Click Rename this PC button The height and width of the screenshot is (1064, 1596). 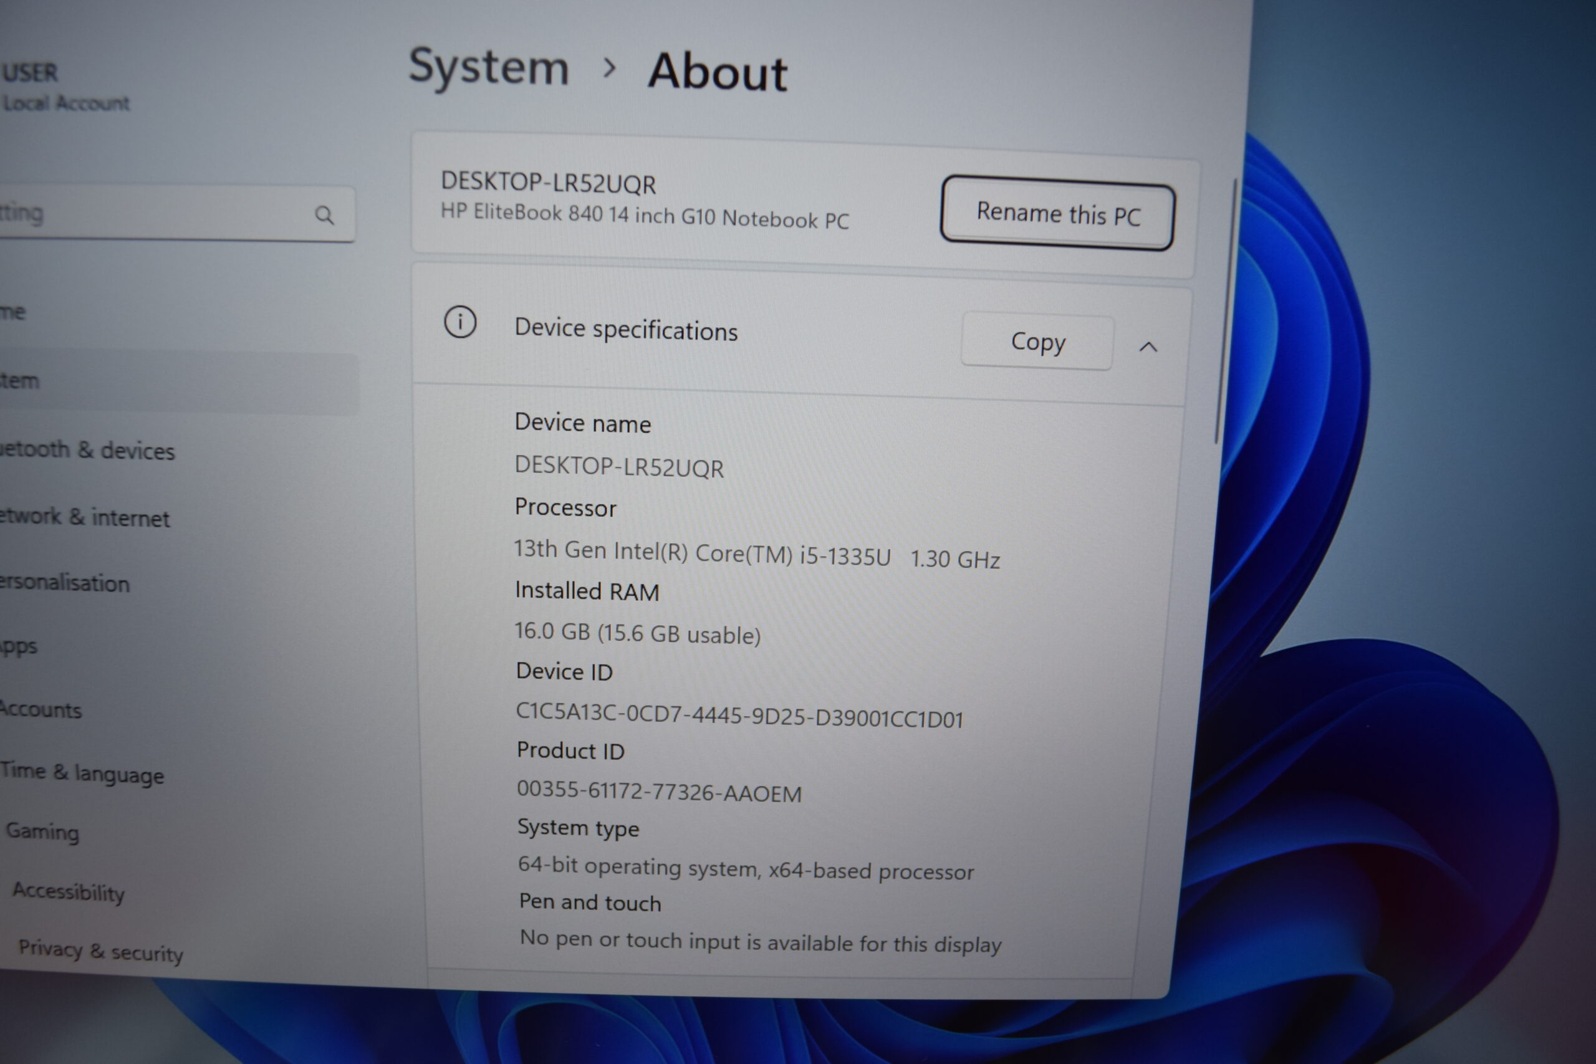point(1057,213)
